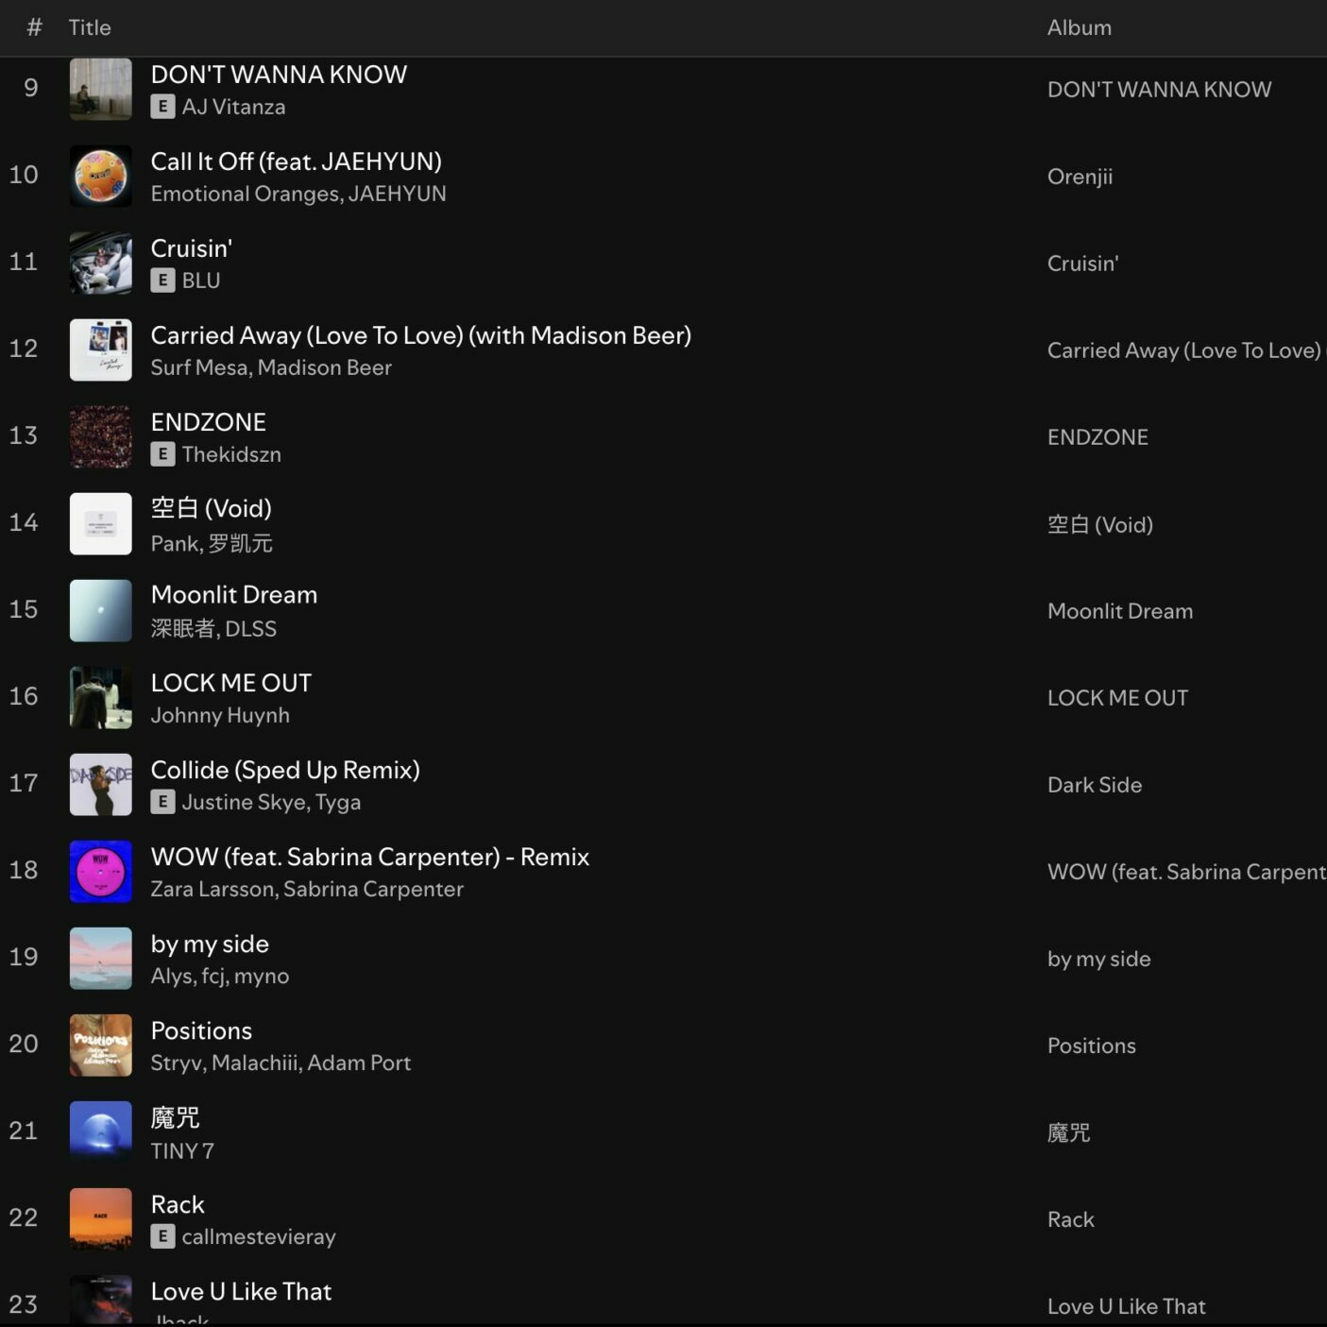Click the # column header
The image size is (1327, 1327).
pos(34,27)
